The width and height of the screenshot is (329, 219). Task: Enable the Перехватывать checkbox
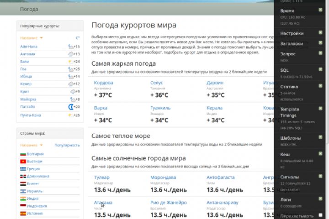click(320, 215)
